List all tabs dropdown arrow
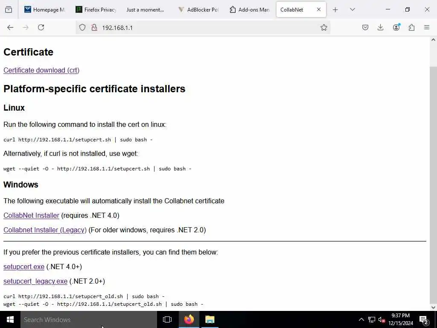This screenshot has width=437, height=328. point(352,9)
